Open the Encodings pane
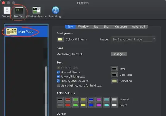 (55, 12)
